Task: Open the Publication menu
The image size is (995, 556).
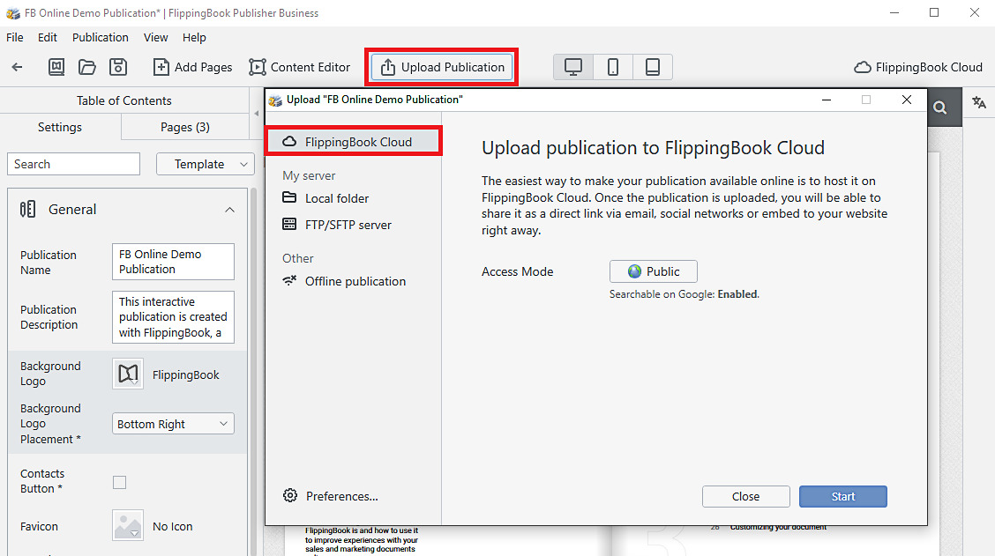Action: (x=101, y=37)
